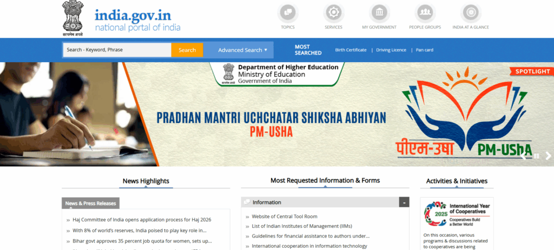Open Website of Central Tool Room link
Viewport: 554px width, 250px height.
(285, 217)
